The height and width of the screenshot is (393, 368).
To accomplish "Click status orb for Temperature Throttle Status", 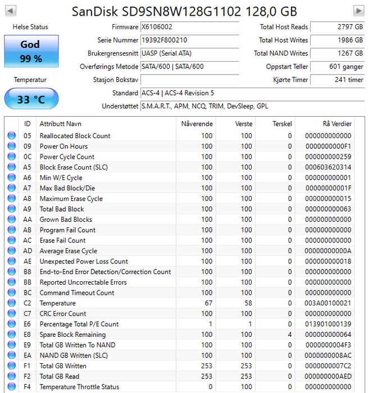I will 12,386.
